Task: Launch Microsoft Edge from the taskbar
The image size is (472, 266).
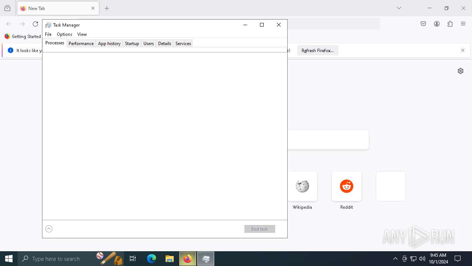Action: coord(152,259)
